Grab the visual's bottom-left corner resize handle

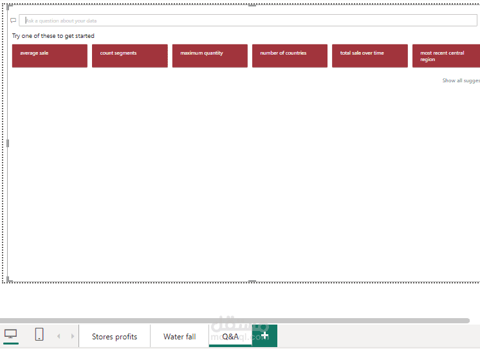pos(9,279)
